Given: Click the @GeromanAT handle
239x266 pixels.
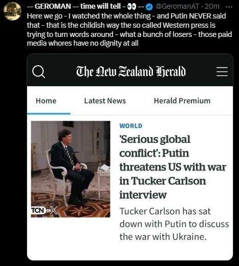Looking at the screenshot, I should [177, 7].
